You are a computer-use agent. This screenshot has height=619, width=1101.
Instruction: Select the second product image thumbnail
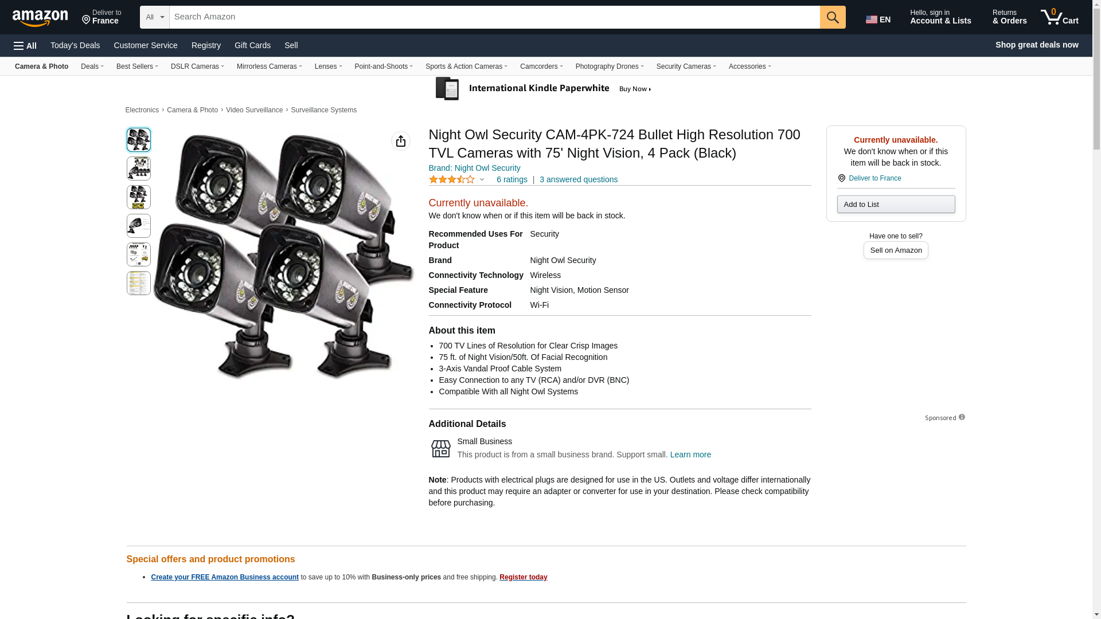(139, 169)
